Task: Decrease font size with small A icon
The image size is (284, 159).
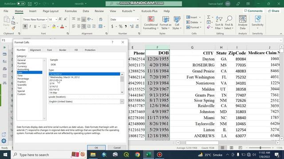Action: pos(66,19)
